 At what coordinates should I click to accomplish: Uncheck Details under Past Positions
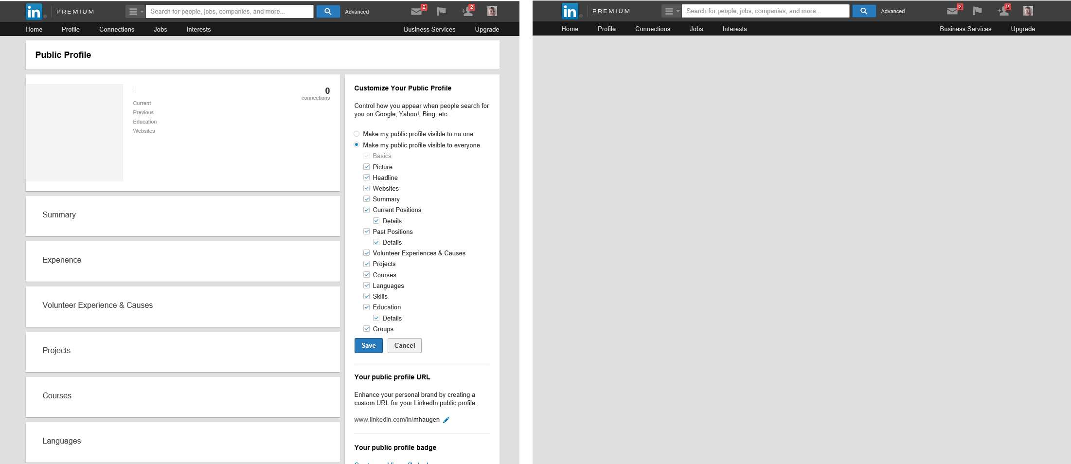(x=376, y=242)
